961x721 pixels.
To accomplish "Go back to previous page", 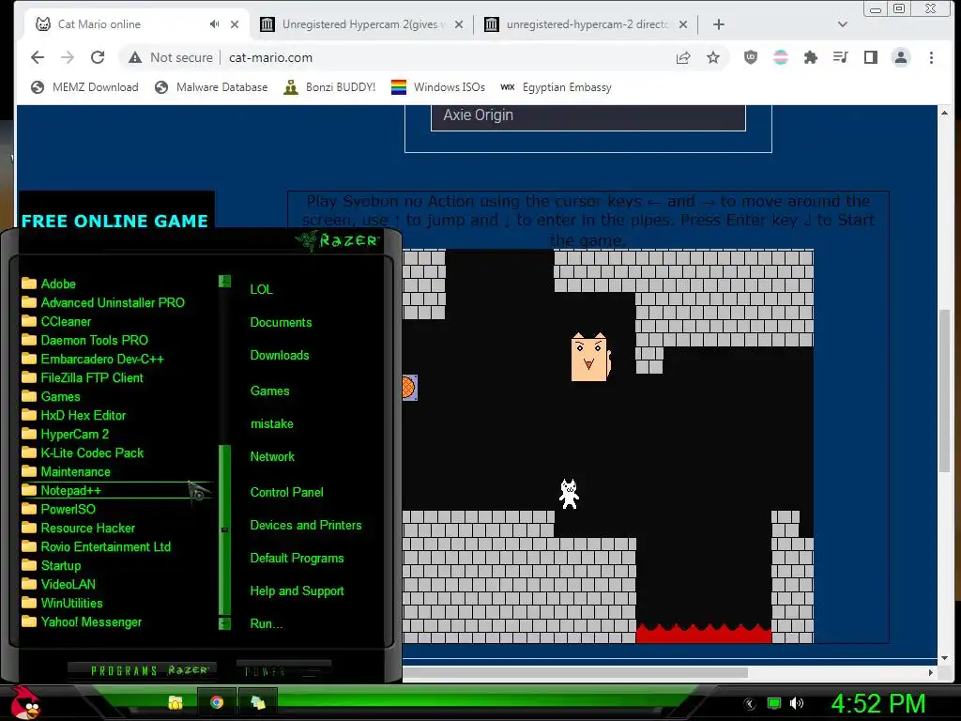I will pyautogui.click(x=38, y=57).
